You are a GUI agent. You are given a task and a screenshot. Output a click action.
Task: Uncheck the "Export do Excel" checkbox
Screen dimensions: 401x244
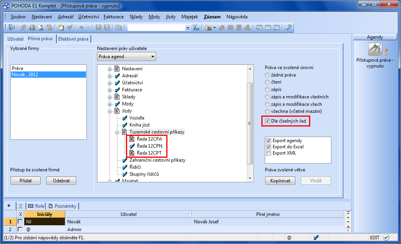tap(268, 147)
